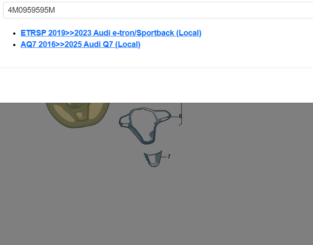Click callout number 6 in diagram

[x=180, y=116]
